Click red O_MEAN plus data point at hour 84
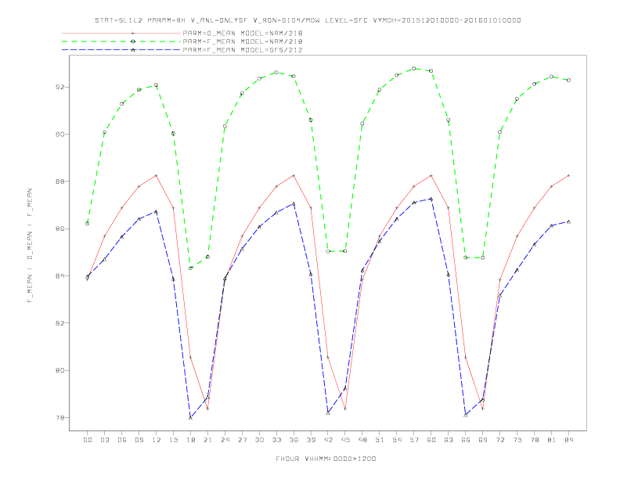620x479 pixels. click(568, 175)
